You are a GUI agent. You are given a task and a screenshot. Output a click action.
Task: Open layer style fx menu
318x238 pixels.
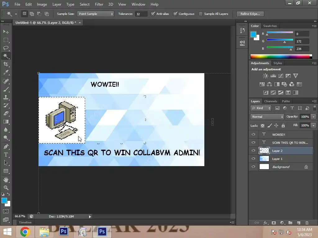click(x=266, y=223)
